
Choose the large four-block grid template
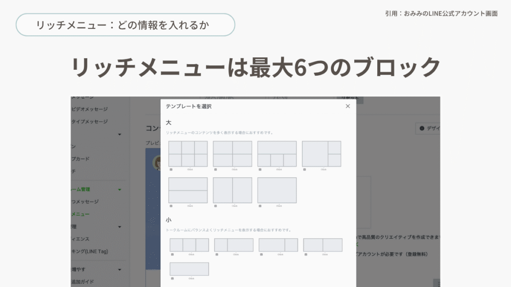[x=233, y=154]
